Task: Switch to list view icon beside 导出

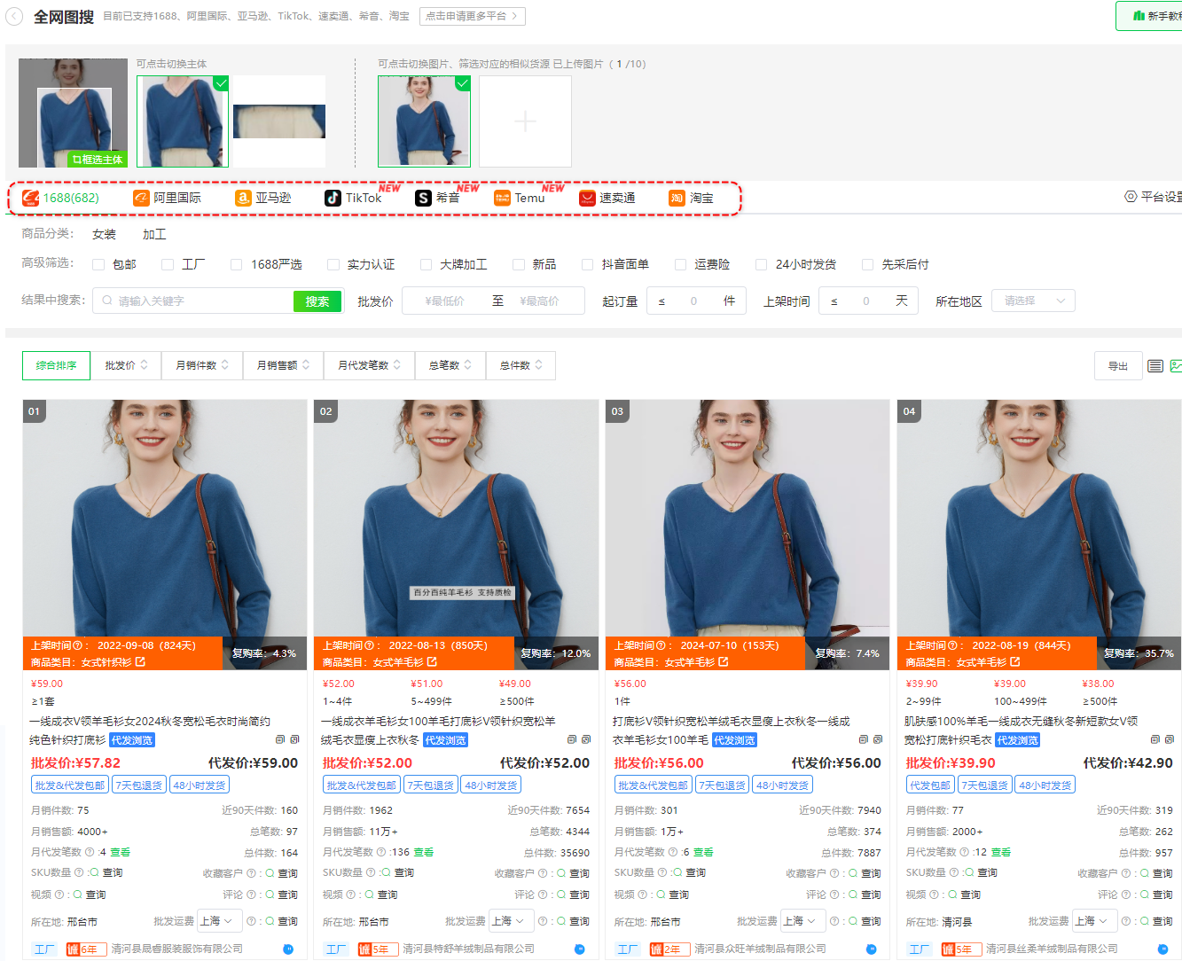Action: (1155, 365)
